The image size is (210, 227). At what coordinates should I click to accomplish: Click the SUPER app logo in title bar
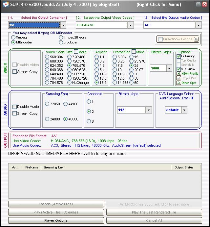pos(6,4)
